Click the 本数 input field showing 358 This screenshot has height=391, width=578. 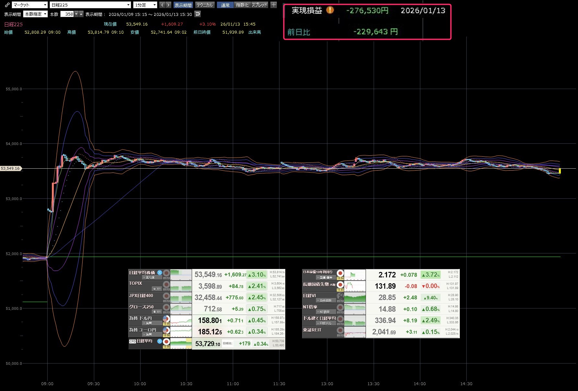(x=68, y=14)
